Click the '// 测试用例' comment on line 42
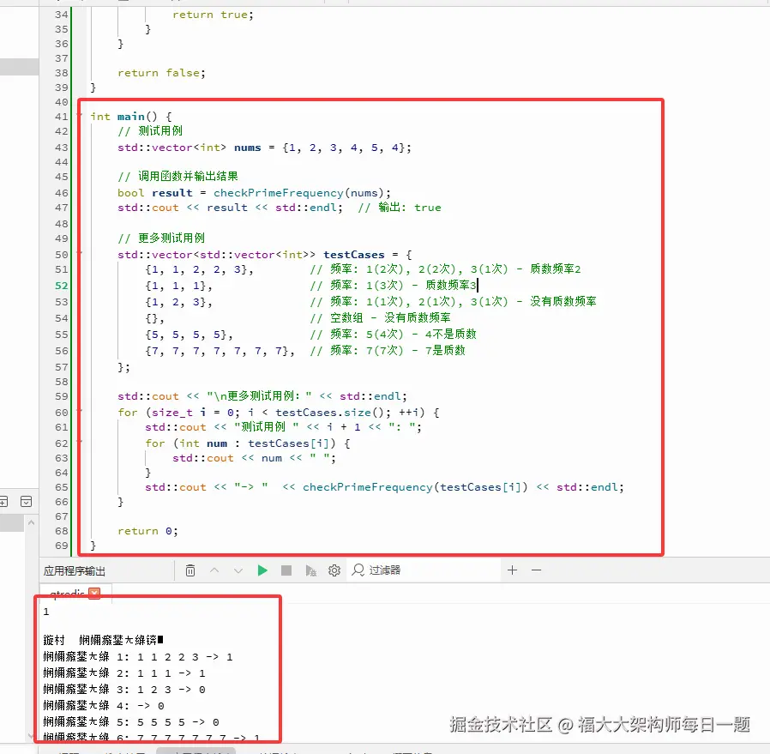 click(x=150, y=130)
